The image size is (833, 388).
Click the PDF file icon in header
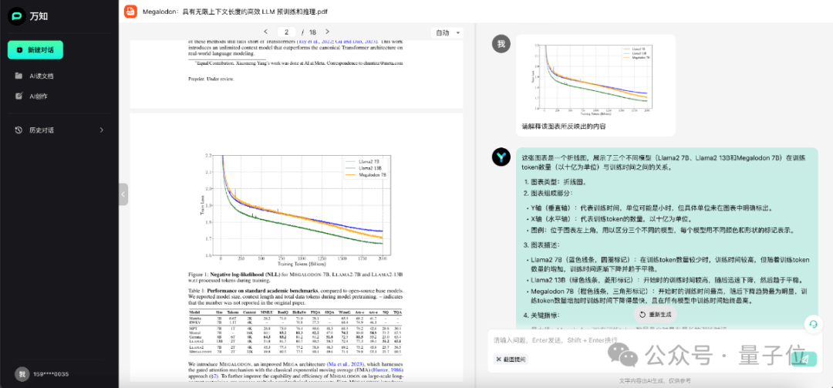click(x=130, y=11)
